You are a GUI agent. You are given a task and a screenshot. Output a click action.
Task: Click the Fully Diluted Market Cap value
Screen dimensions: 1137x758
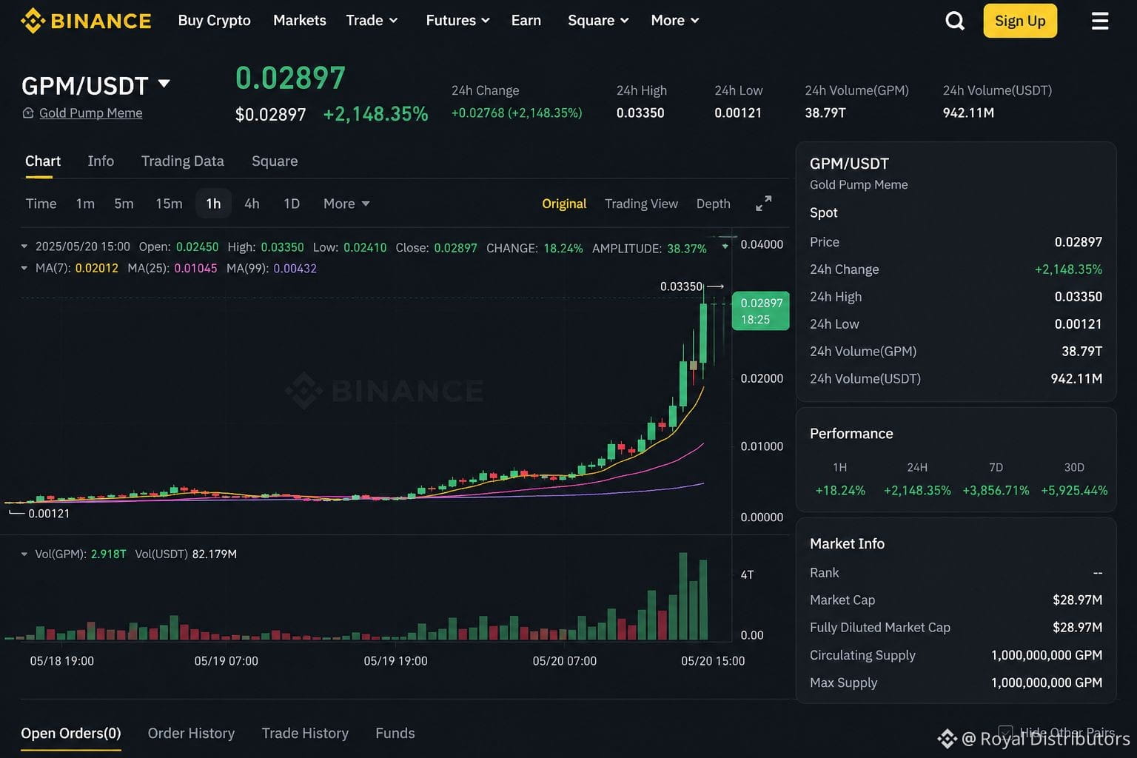pyautogui.click(x=1078, y=628)
